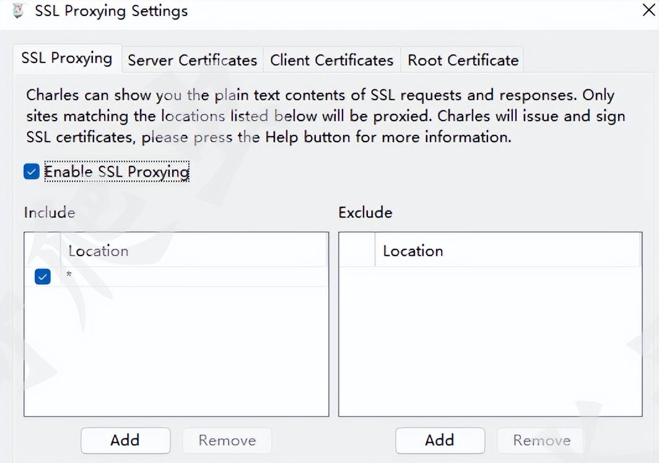Open the Root Certificate tab
Screen dimensions: 659x463
pos(463,60)
